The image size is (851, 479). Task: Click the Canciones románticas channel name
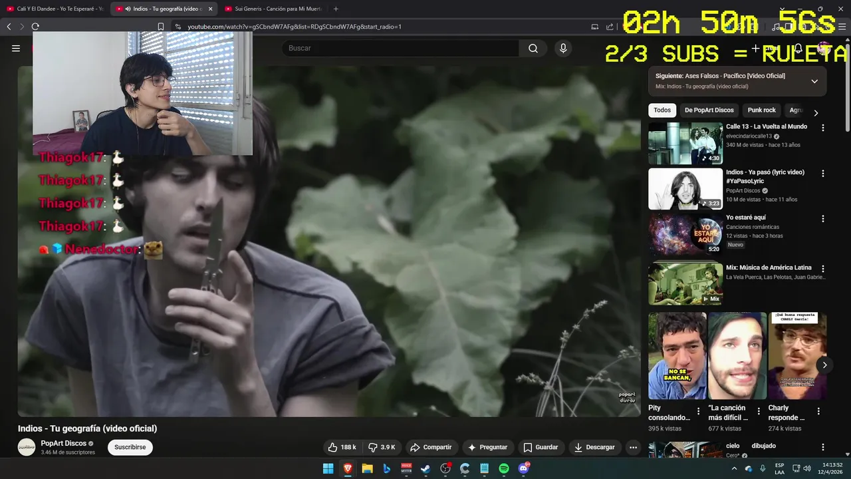[x=753, y=227]
